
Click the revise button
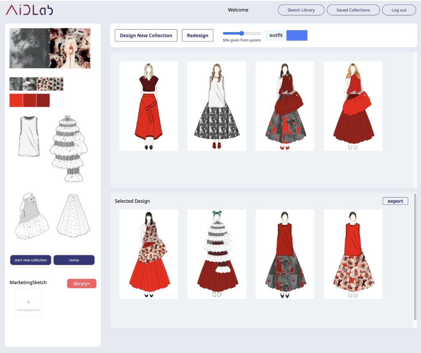coord(74,260)
